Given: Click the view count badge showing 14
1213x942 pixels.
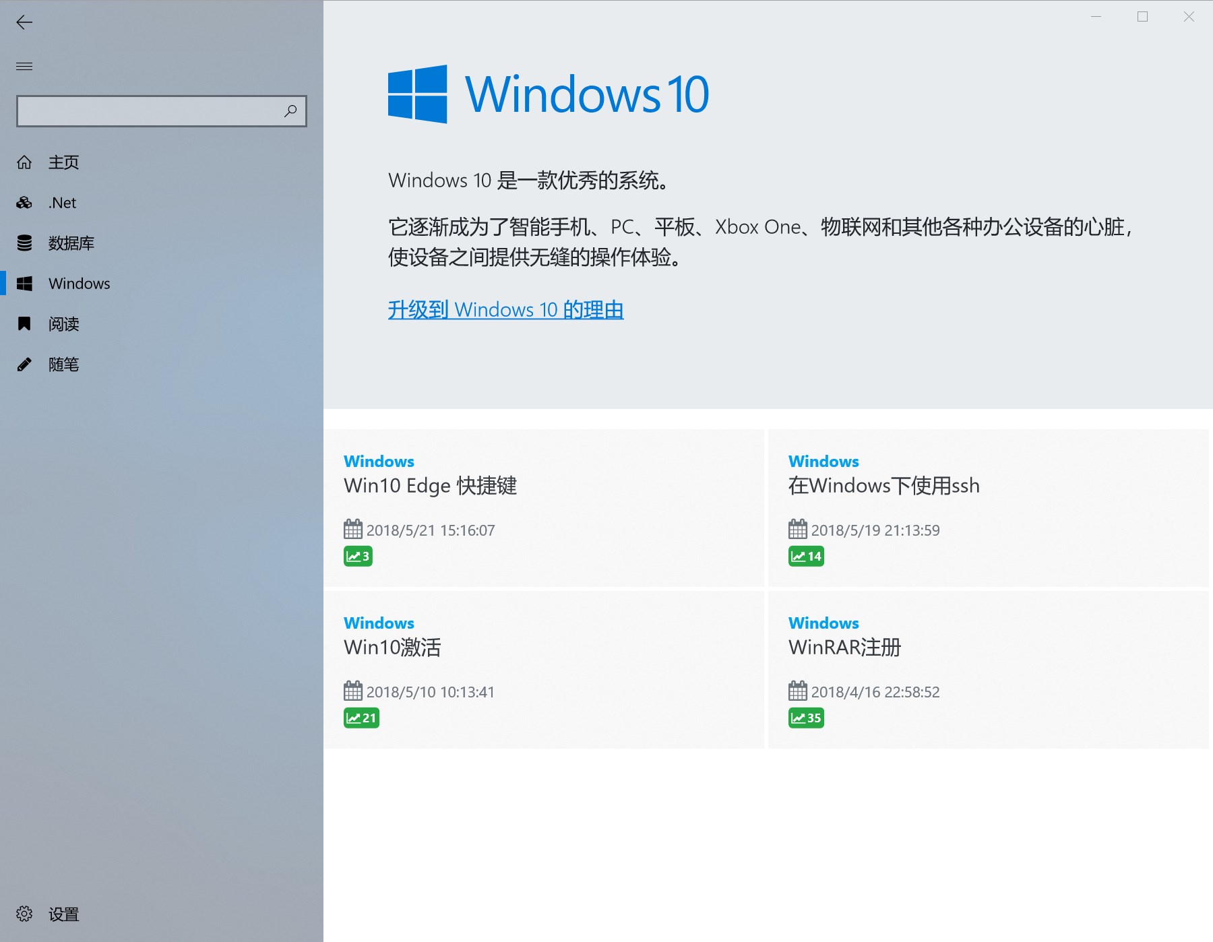Looking at the screenshot, I should coord(806,556).
